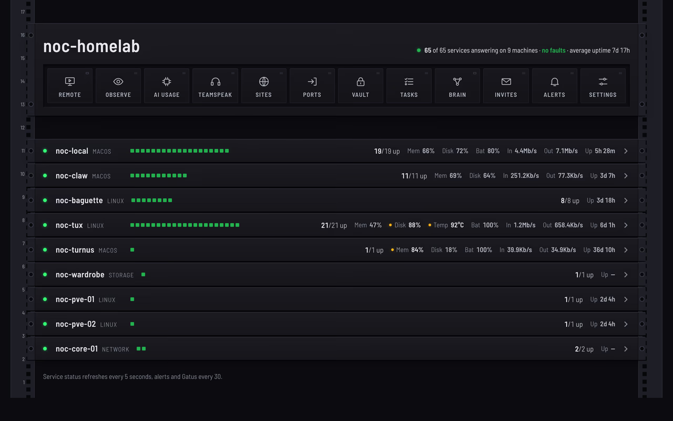Click the noc-homelab title
The height and width of the screenshot is (421, 673).
[x=91, y=46]
